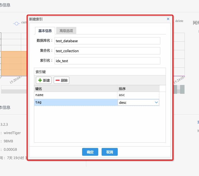
Task: Click into the 集合名 text field
Action: 107,51
